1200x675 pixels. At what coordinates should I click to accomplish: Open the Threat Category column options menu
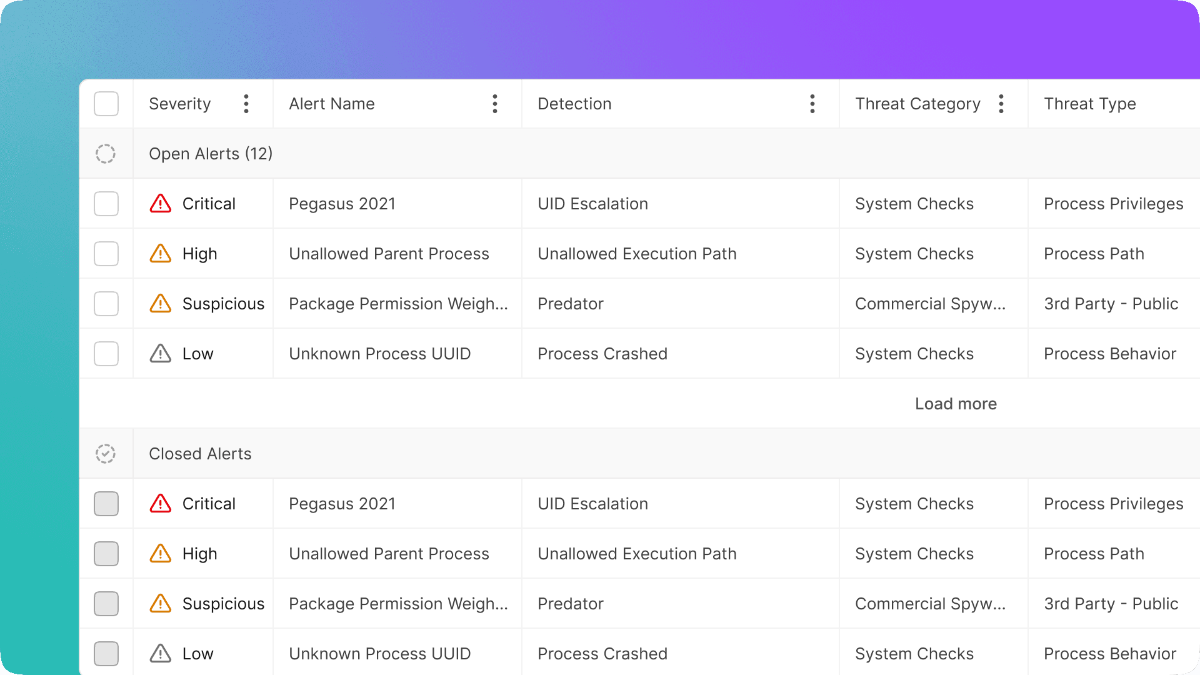pyautogui.click(x=1001, y=104)
